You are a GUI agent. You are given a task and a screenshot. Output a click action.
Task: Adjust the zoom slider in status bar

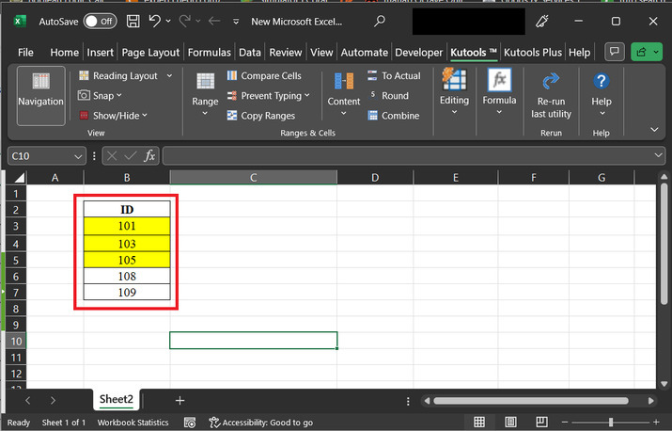click(x=611, y=423)
